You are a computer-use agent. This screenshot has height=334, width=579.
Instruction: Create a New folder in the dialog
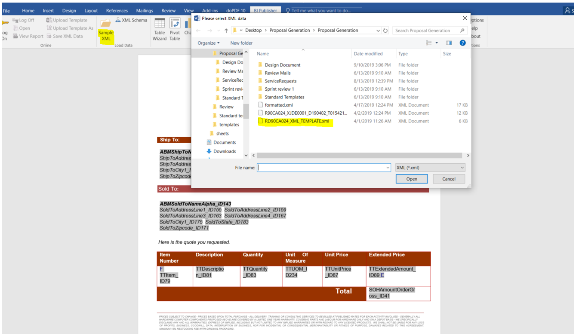pyautogui.click(x=241, y=43)
